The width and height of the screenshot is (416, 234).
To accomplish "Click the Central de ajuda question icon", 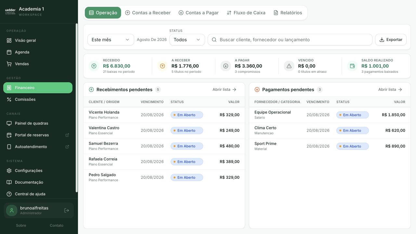I will [9, 194].
